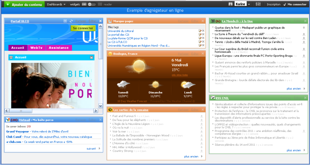The image size is (310, 165).
Task: Click the vertical scrollbar up arrow in Portail ULCO
Action: (101, 26)
